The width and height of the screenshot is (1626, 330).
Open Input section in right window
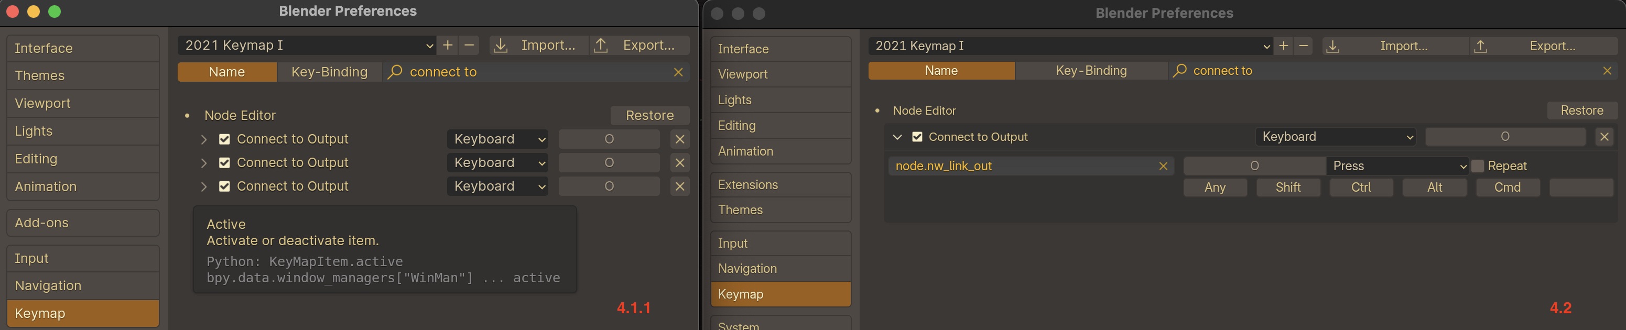coord(781,244)
